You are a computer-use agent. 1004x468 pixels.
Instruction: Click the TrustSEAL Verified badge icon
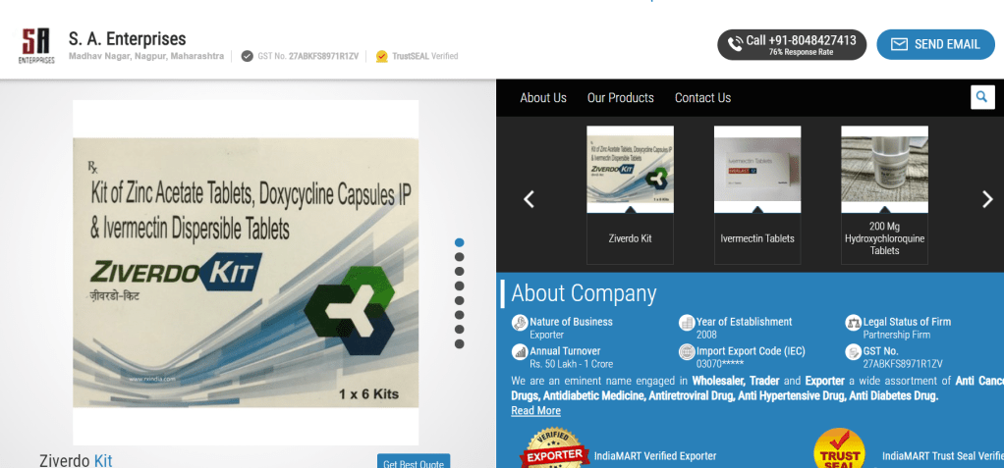pos(382,57)
